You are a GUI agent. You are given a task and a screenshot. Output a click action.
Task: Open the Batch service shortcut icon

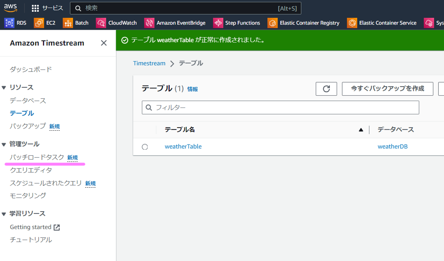click(68, 23)
